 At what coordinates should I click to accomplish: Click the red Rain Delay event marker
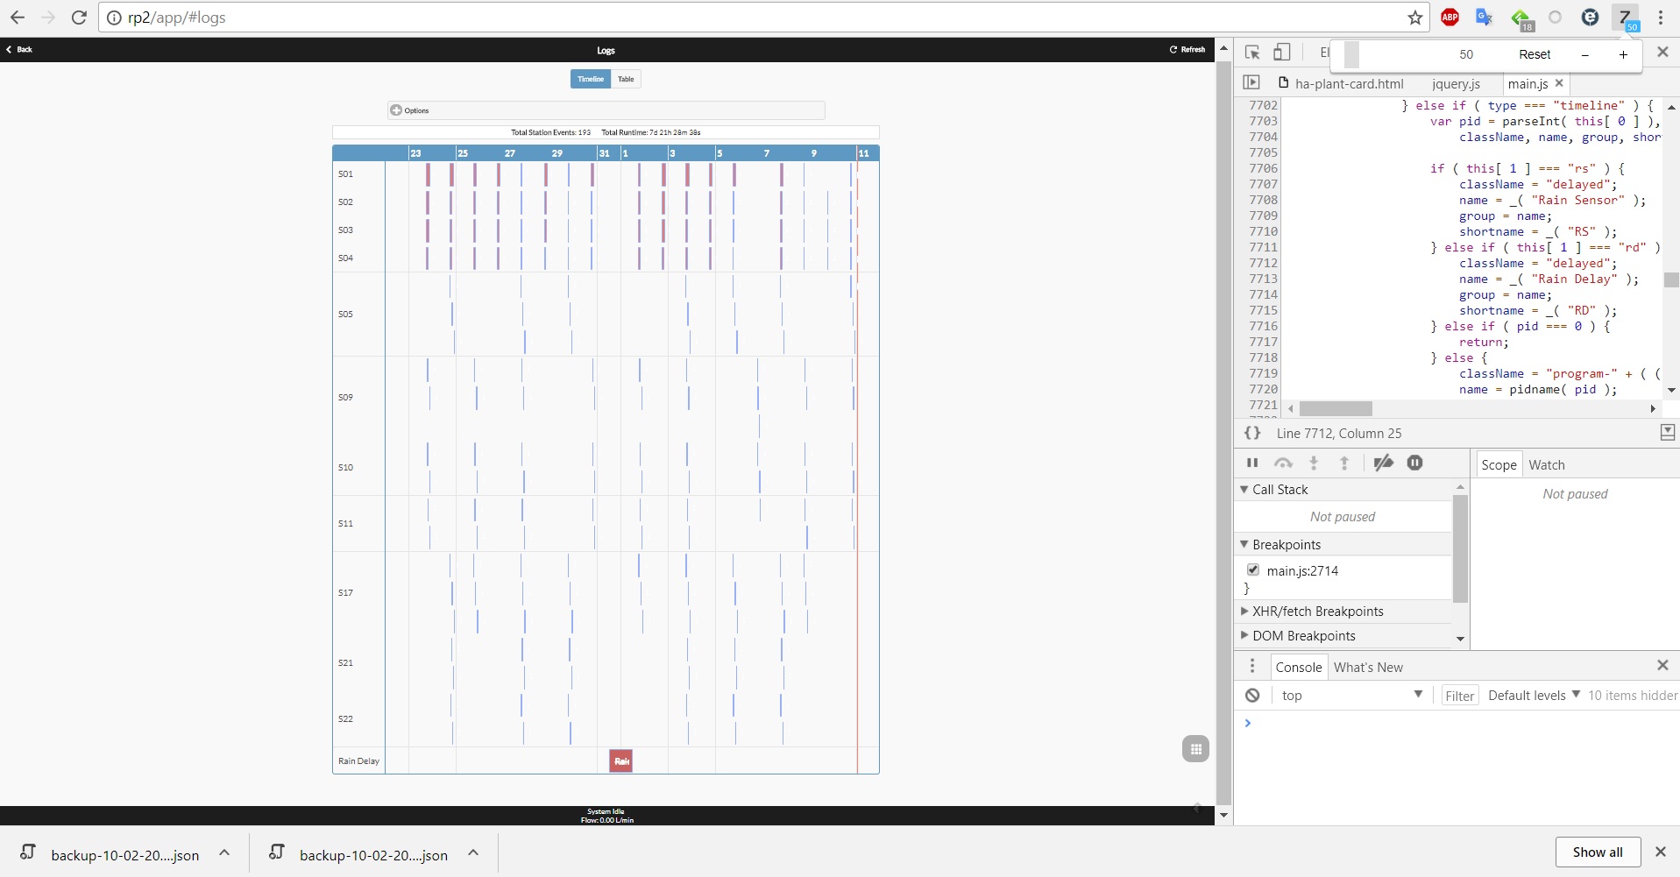coord(621,760)
